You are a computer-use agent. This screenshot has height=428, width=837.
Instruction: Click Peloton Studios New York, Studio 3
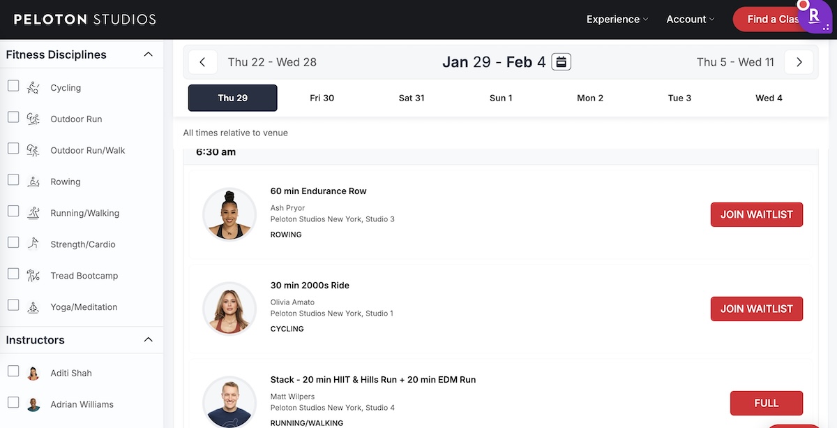click(x=333, y=219)
